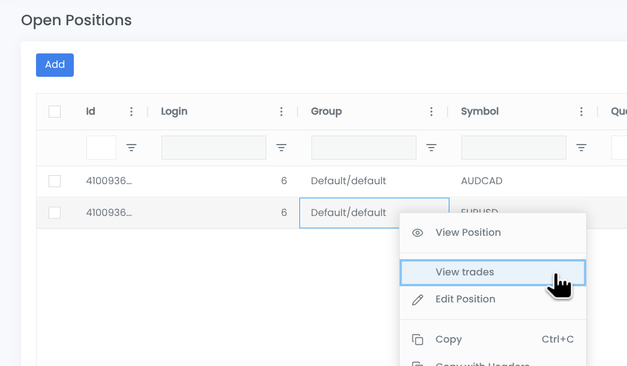The image size is (627, 366).
Task: Open the Symbol filter options icon
Action: click(x=581, y=148)
